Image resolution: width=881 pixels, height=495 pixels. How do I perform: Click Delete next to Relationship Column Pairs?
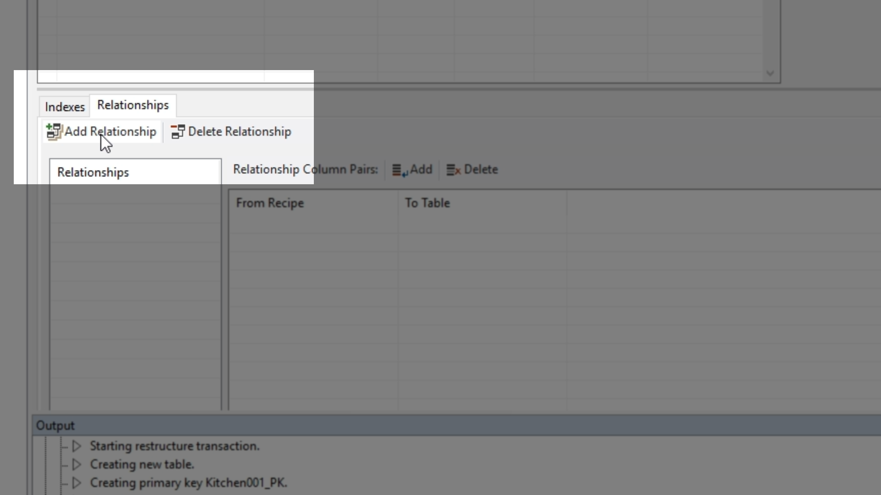481,170
